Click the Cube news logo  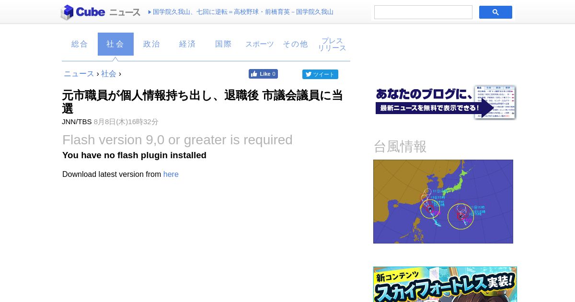pyautogui.click(x=100, y=12)
